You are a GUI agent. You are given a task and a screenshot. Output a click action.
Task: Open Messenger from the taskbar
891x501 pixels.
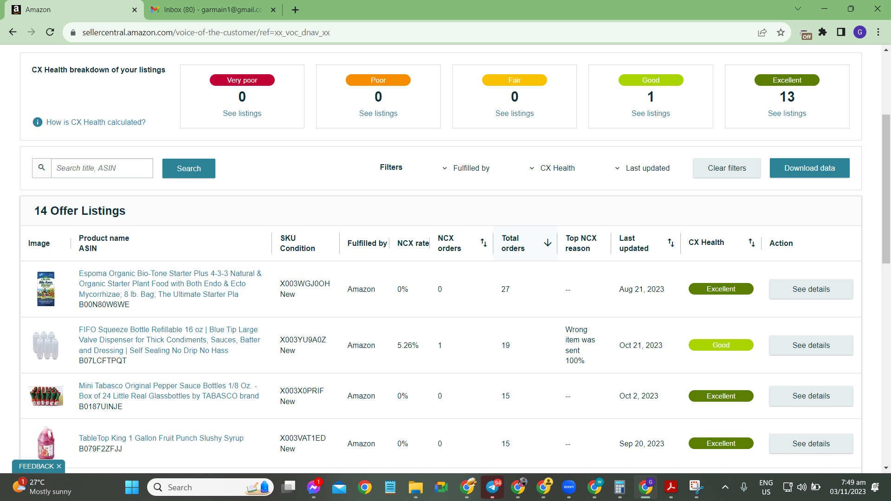(314, 487)
